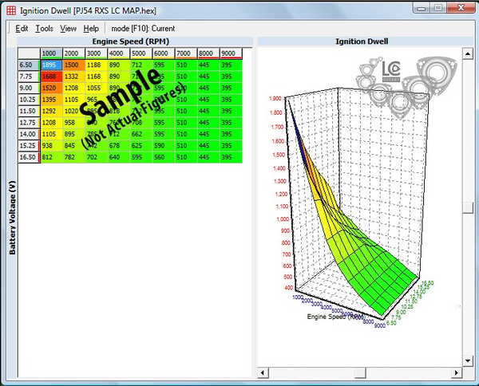479x386 pixels.
Task: Select the cell with value 1520
Action: [52, 89]
